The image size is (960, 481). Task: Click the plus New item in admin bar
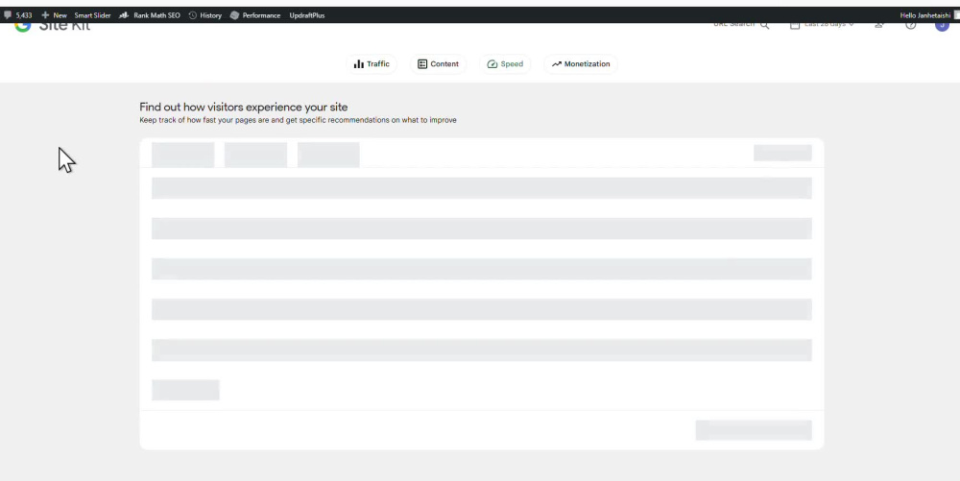[x=54, y=15]
